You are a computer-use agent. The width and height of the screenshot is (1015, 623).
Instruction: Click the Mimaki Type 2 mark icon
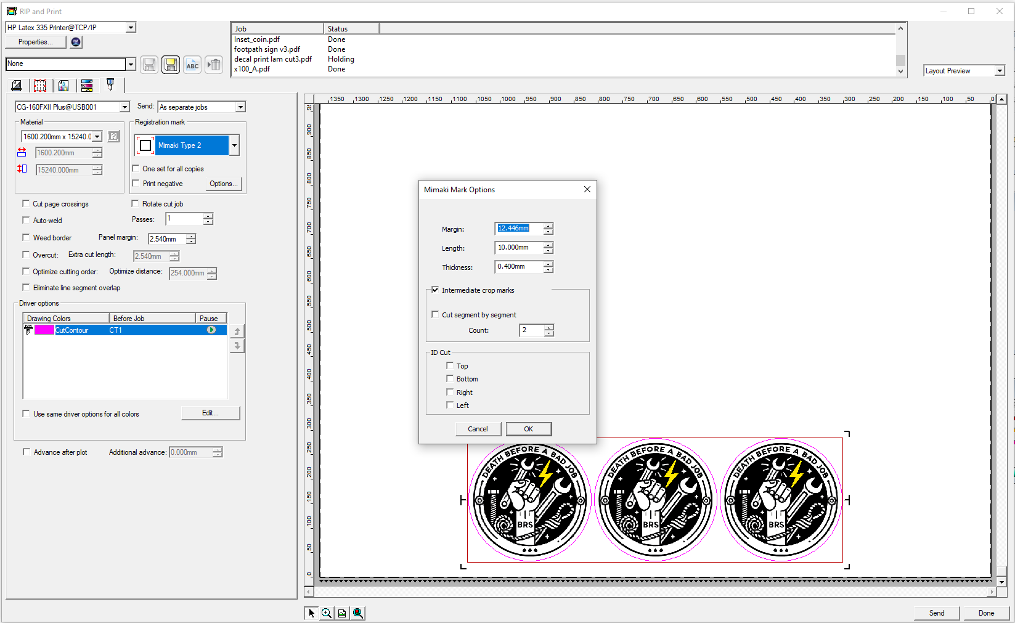[x=145, y=145]
